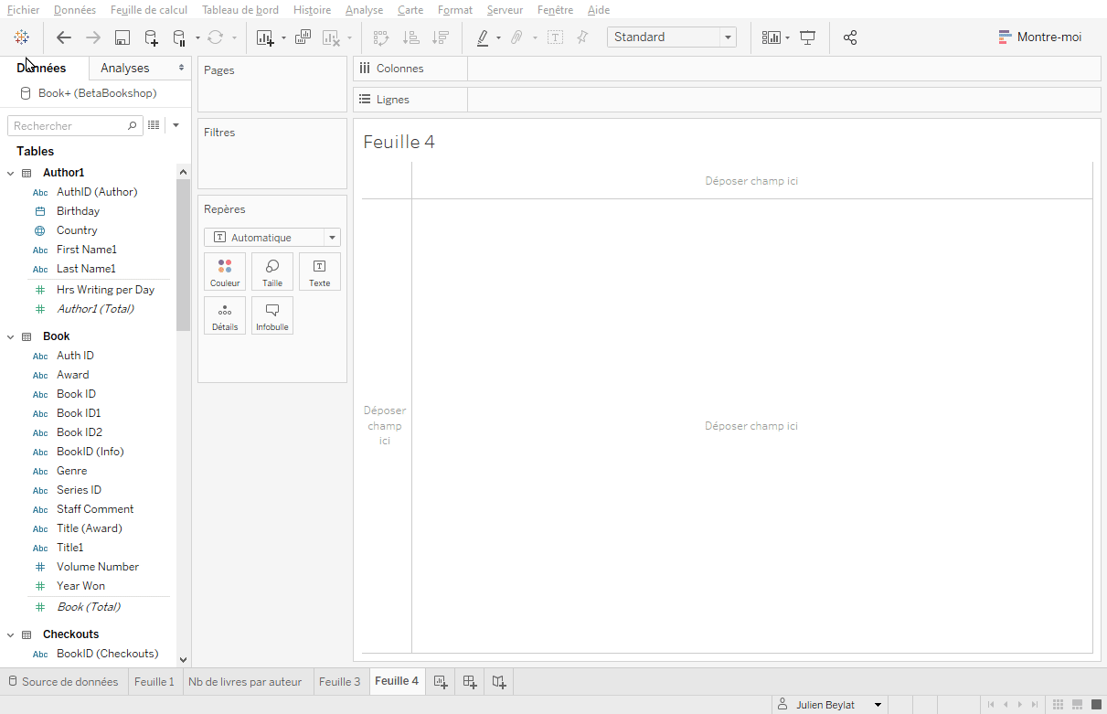Click the new dashboard icon in tab bar
This screenshot has height=714, width=1107.
470,681
